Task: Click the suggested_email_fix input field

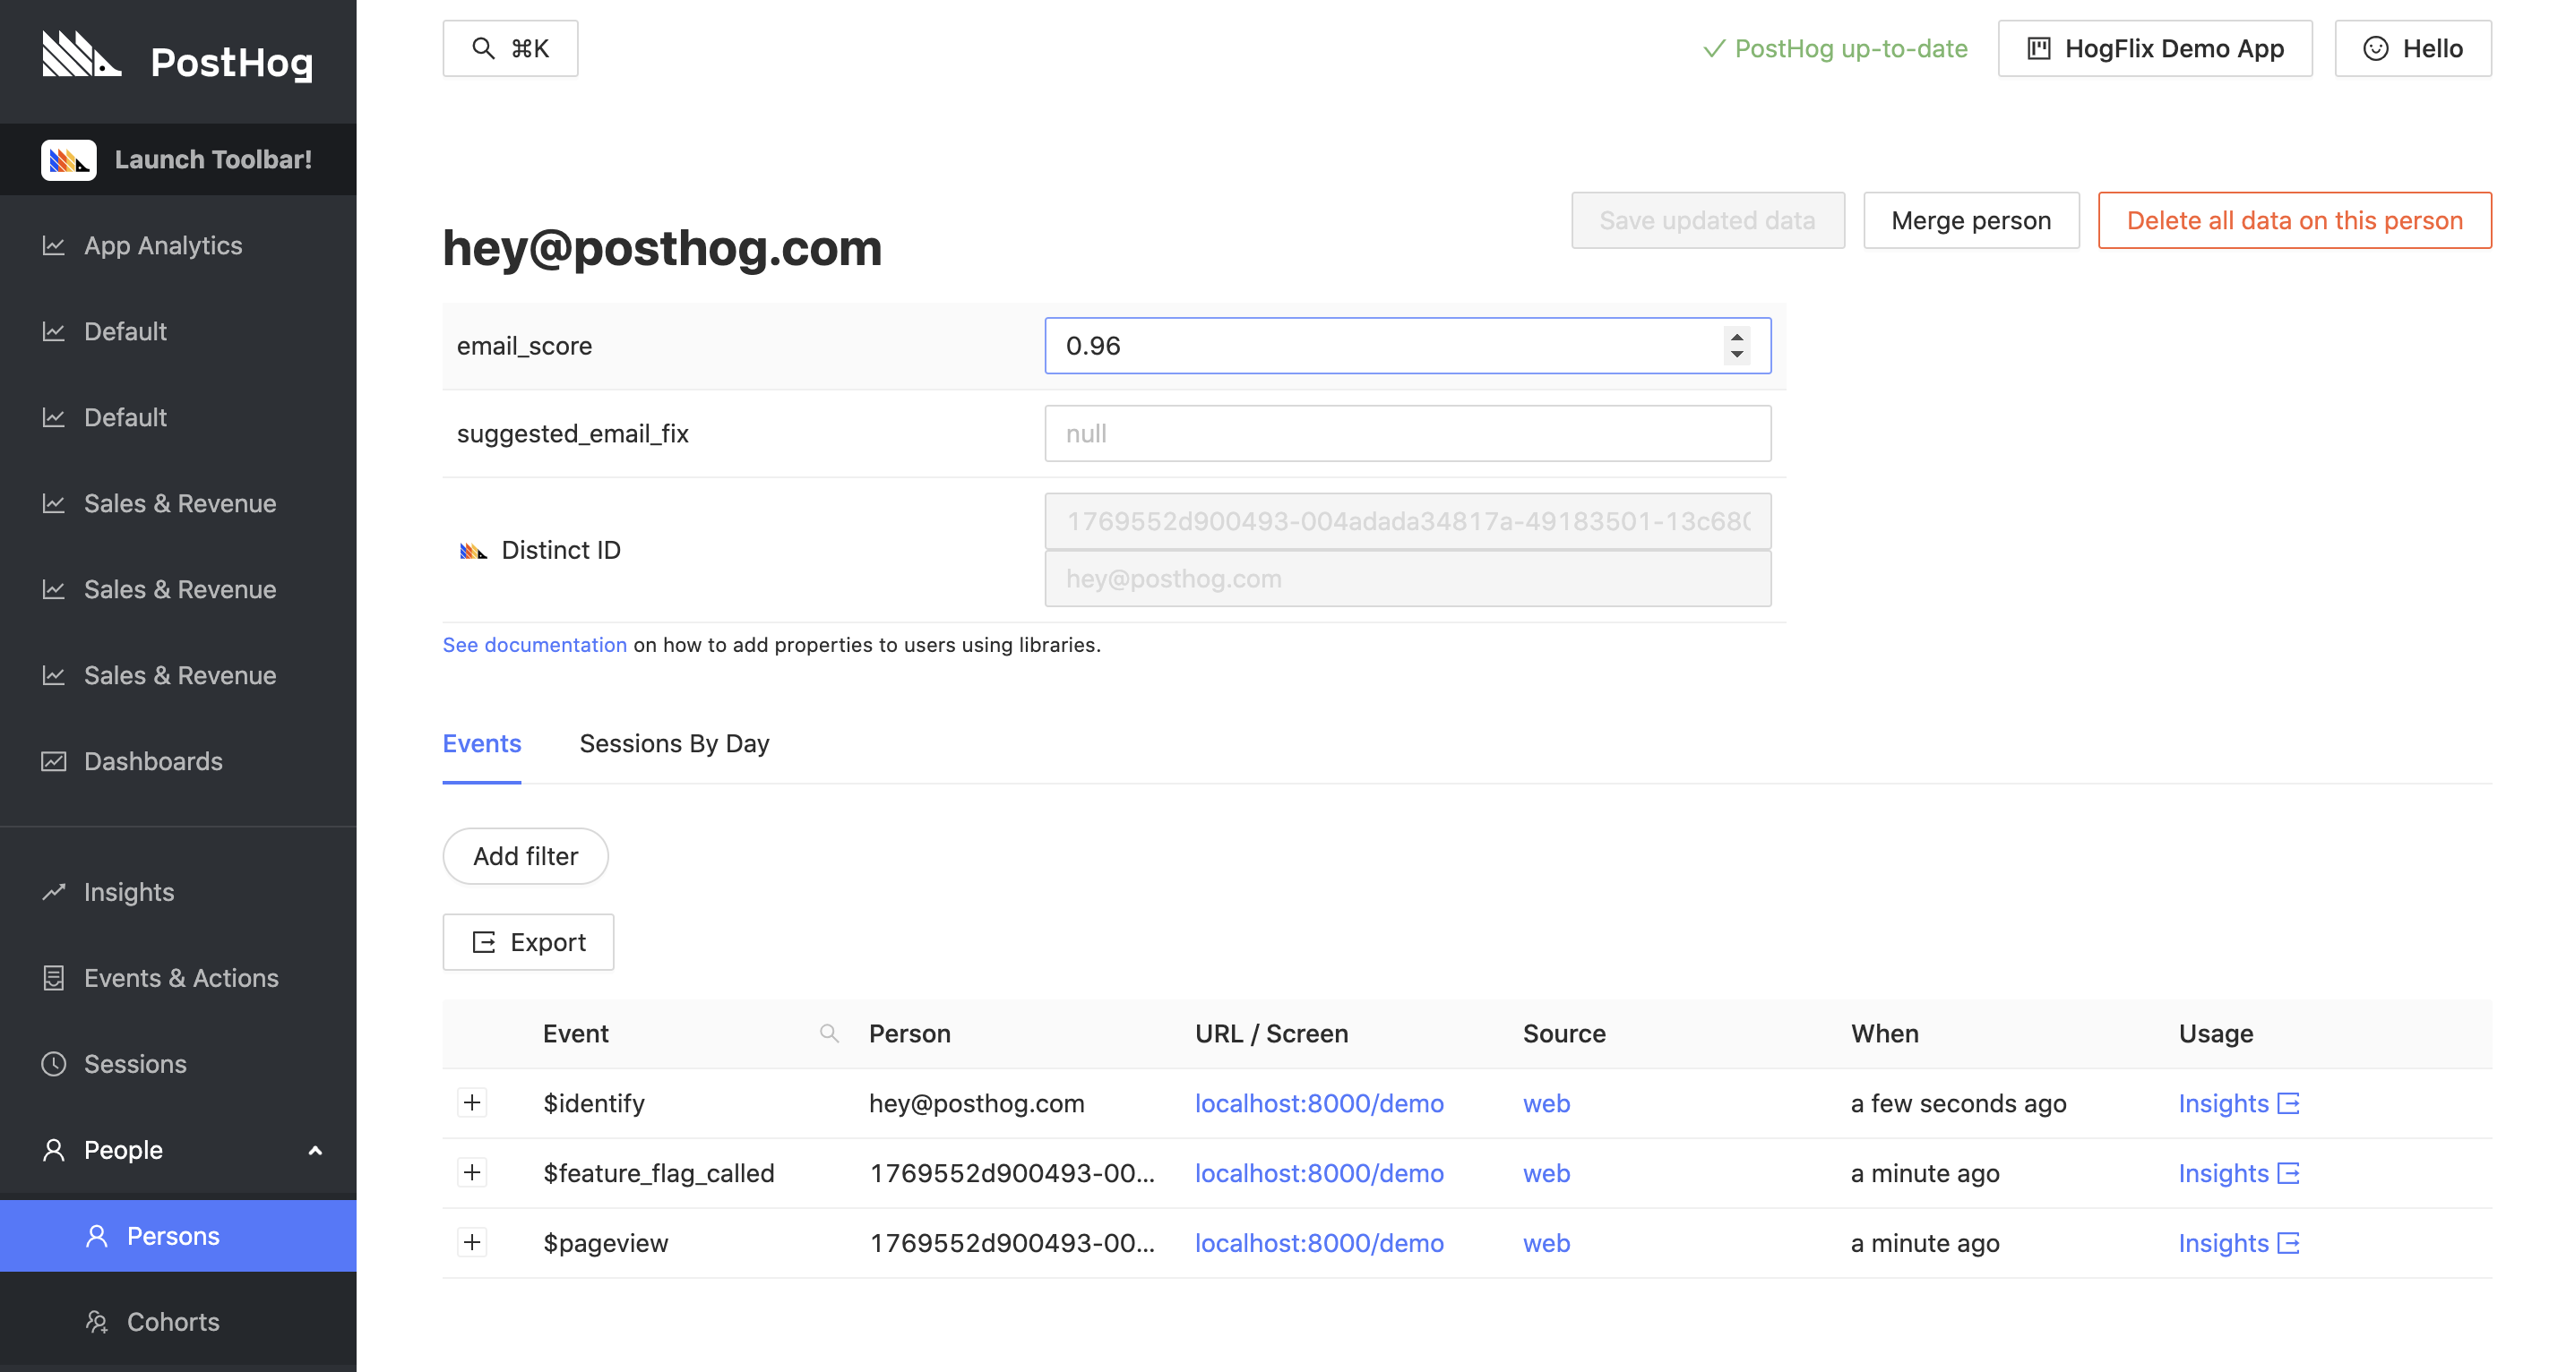Action: coord(1408,433)
